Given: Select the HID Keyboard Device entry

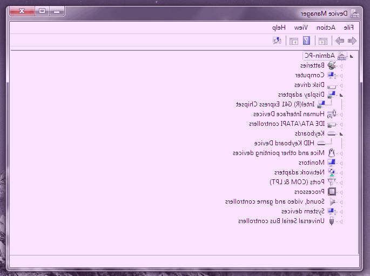Looking at the screenshot, I should pyautogui.click(x=284, y=143).
